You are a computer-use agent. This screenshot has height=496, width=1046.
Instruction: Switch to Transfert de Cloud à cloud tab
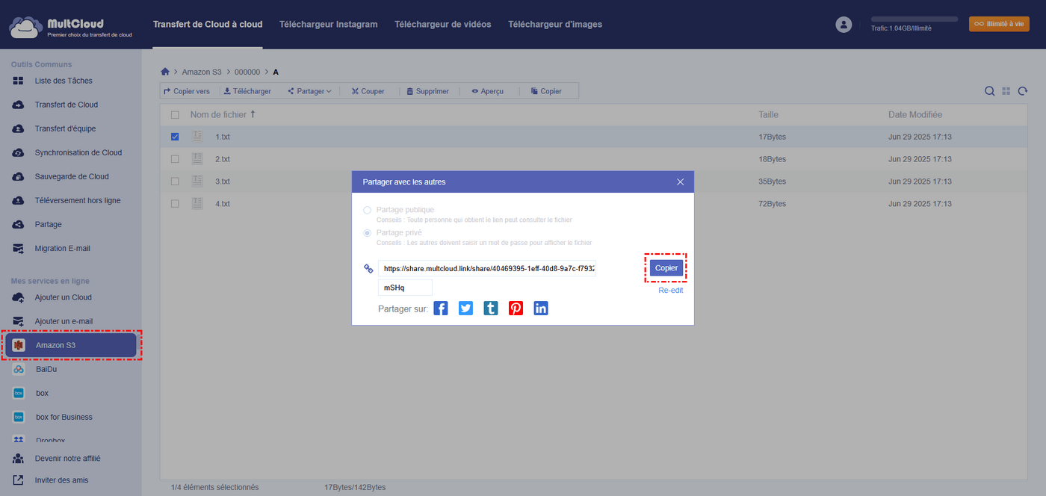click(208, 25)
